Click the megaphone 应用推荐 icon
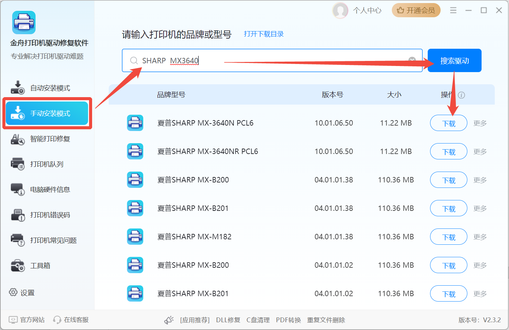 (169, 320)
